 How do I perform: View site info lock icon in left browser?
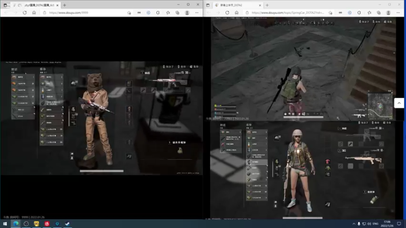click(45, 13)
